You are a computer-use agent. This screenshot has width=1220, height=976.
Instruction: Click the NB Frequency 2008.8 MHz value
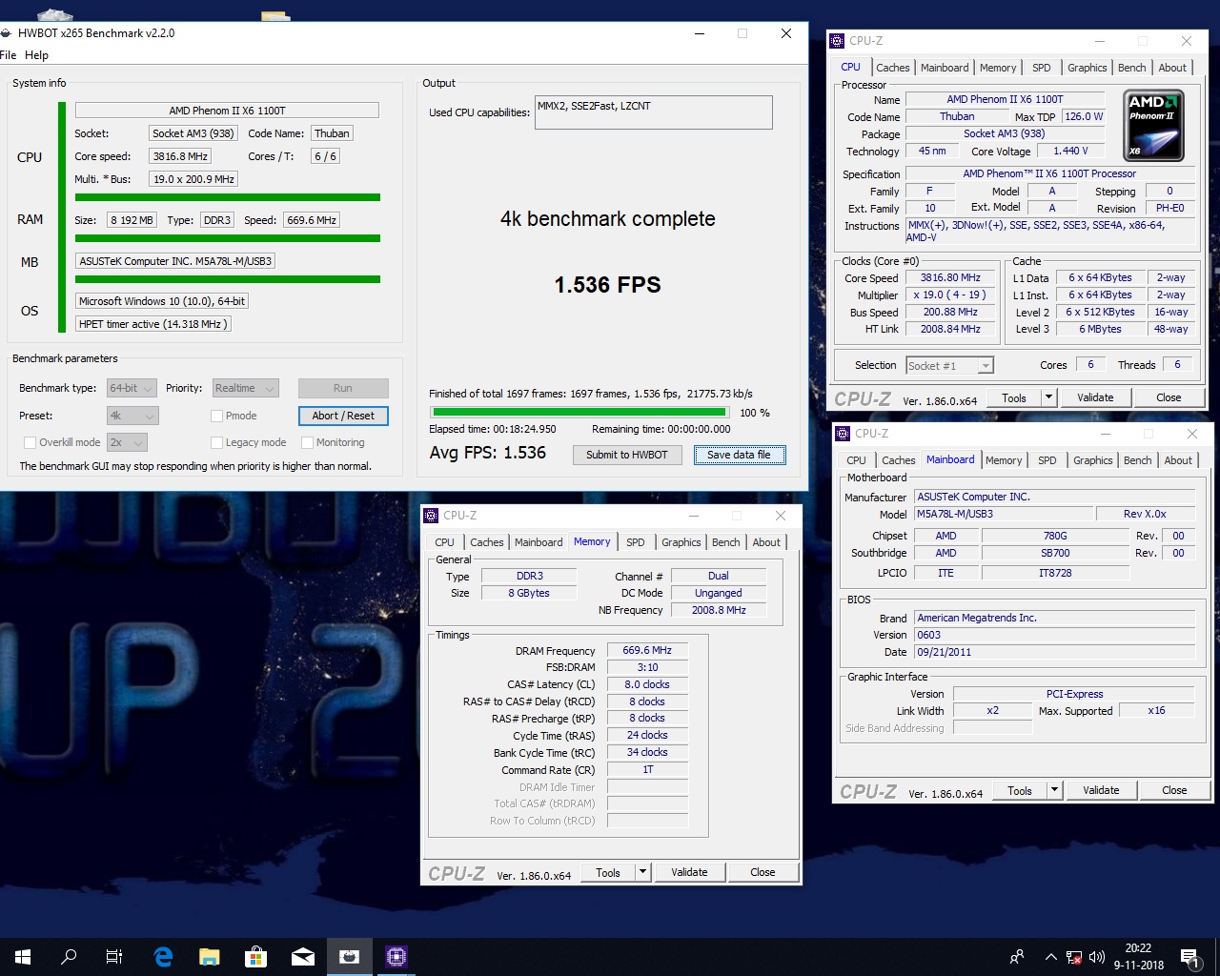pos(718,610)
